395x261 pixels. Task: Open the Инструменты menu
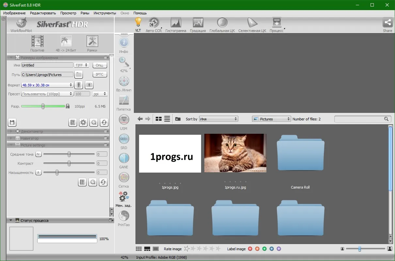click(x=105, y=13)
